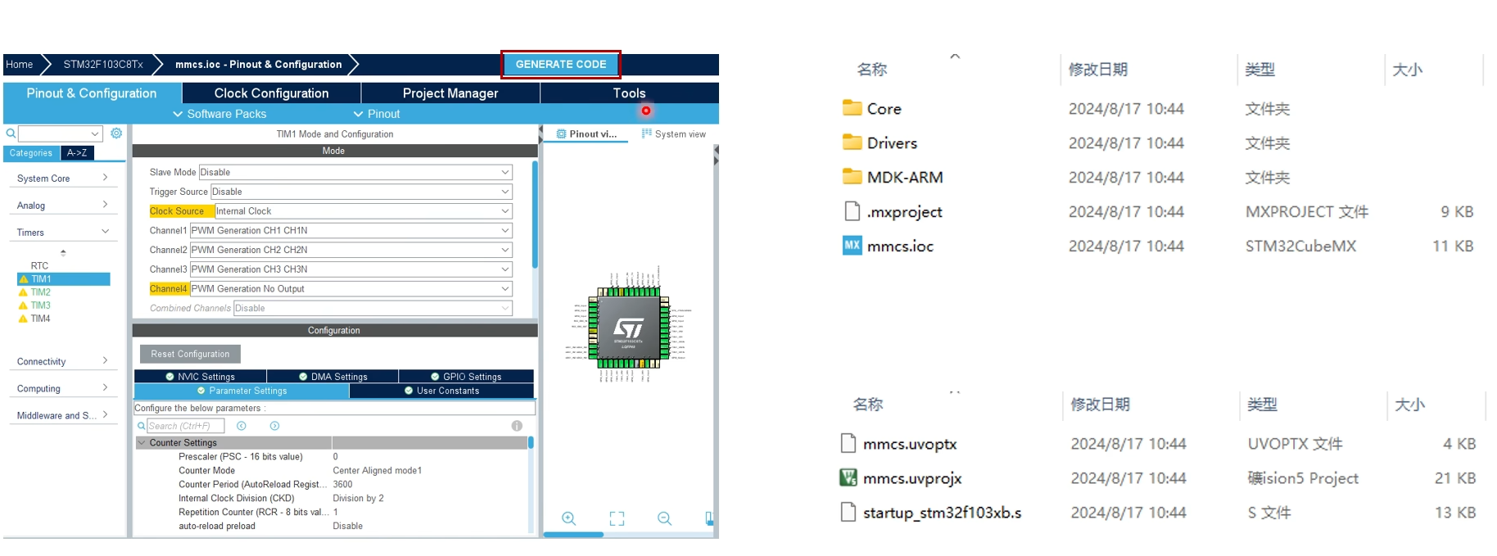Open GPIO Settings tab

(466, 377)
